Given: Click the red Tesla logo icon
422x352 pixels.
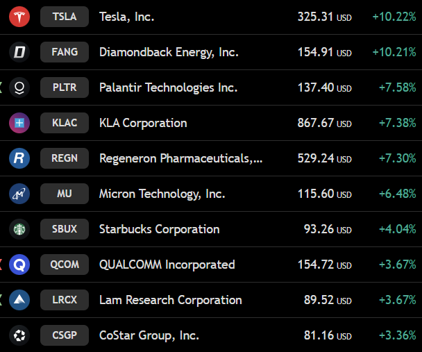Looking at the screenshot, I should (19, 17).
